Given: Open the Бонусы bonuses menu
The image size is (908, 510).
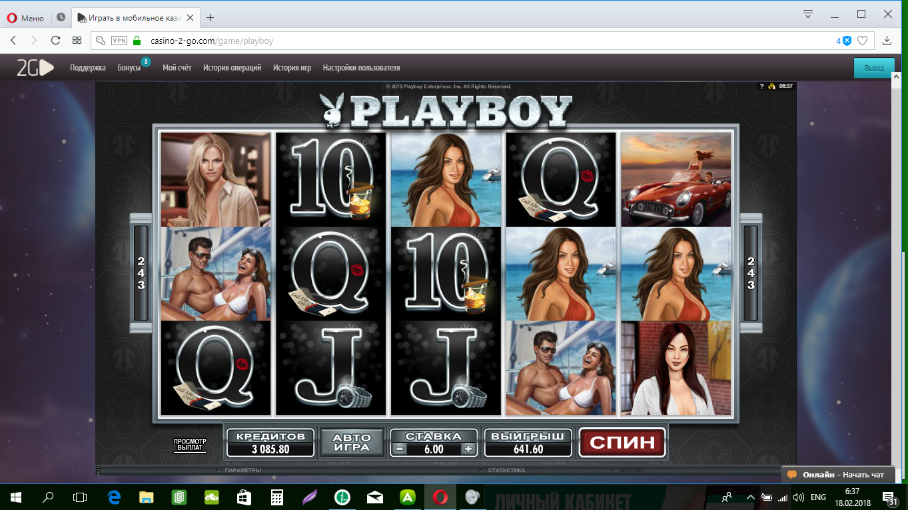Looking at the screenshot, I should (x=129, y=68).
